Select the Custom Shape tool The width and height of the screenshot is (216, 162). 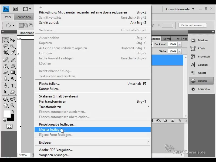tap(13, 92)
